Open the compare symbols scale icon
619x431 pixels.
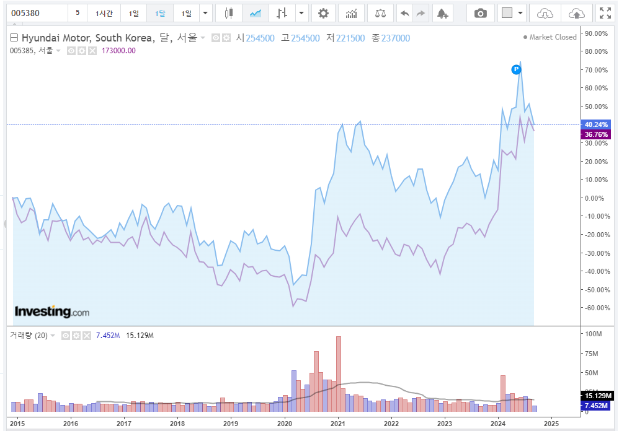380,14
